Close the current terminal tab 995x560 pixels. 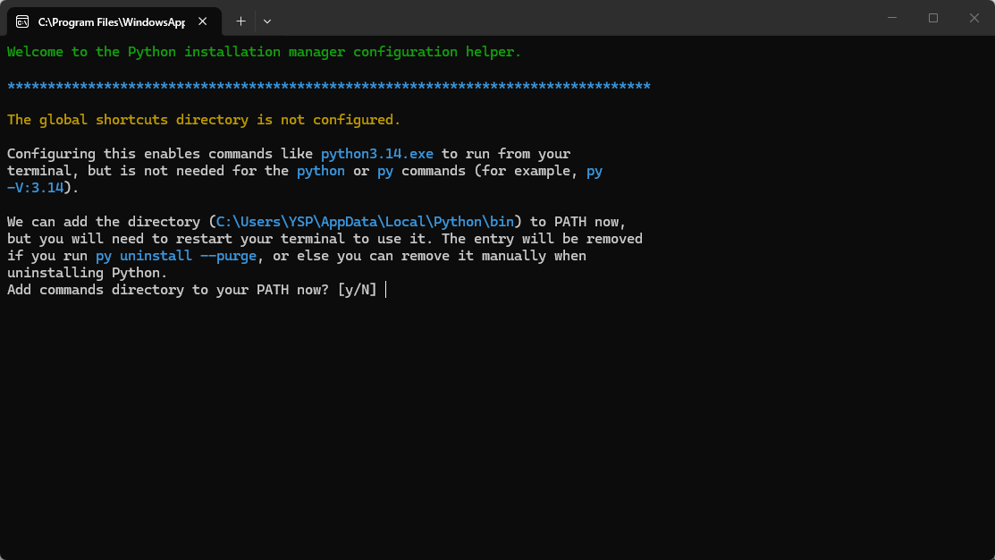pos(202,21)
